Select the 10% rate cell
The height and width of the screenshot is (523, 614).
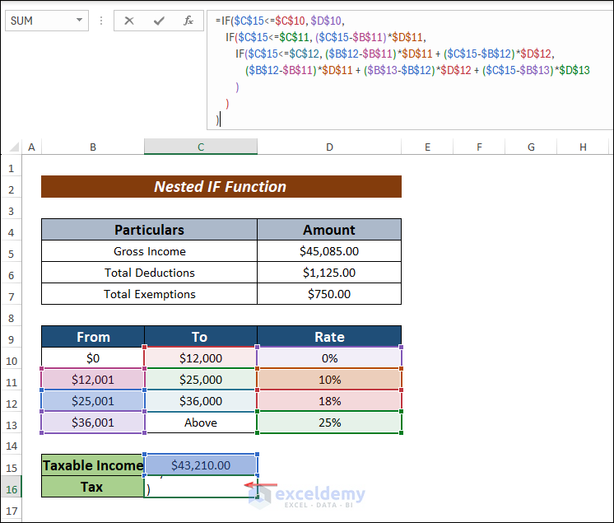tap(329, 380)
